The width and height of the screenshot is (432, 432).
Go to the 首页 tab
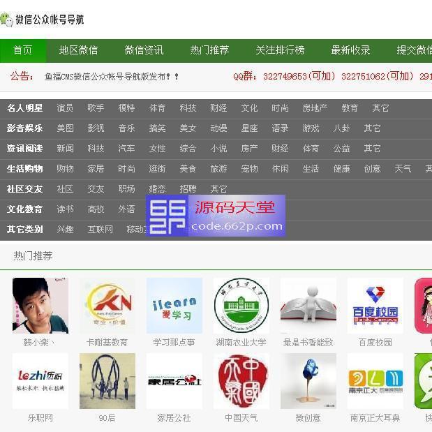click(x=23, y=50)
